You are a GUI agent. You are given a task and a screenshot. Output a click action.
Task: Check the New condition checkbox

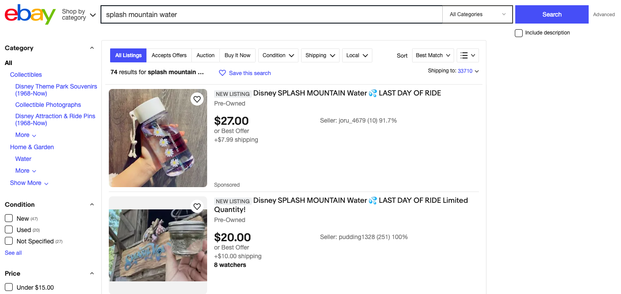(x=9, y=218)
